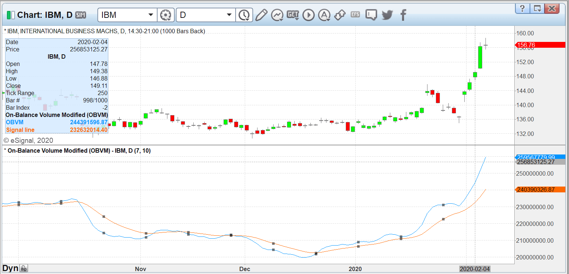The width and height of the screenshot is (569, 274).
Task: Click the Tick Range value 250
Action: [x=102, y=93]
